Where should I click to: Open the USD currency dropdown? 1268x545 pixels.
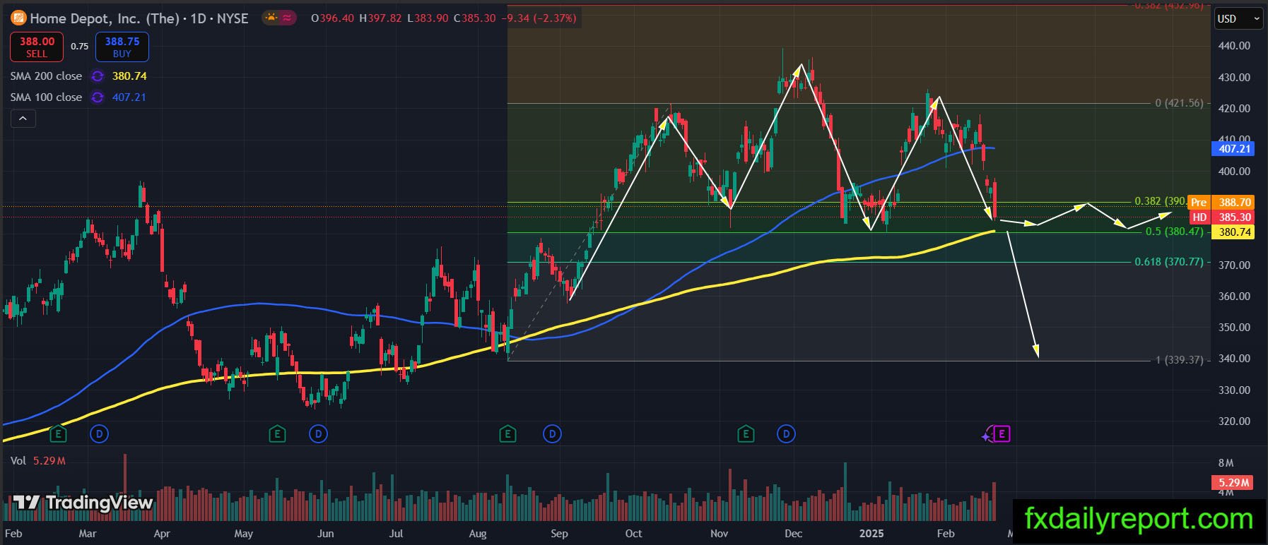pyautogui.click(x=1238, y=18)
